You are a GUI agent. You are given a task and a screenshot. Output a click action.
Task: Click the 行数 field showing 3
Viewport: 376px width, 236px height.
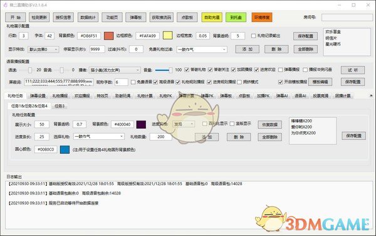click(x=24, y=36)
